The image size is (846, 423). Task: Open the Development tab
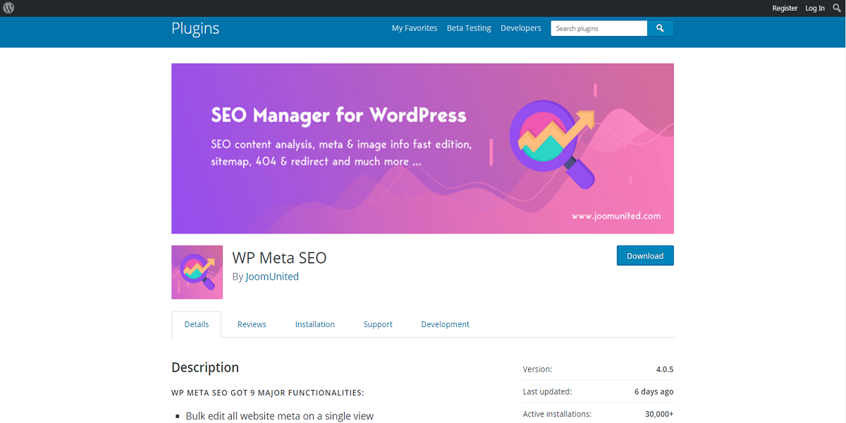pos(445,324)
